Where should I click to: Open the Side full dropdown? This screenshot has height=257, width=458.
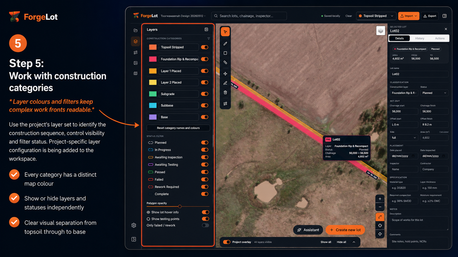404,138
